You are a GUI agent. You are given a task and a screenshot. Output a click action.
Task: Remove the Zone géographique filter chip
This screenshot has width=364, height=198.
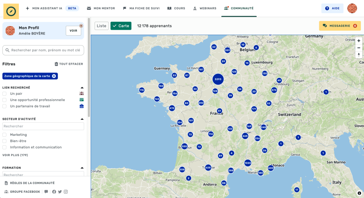(54, 76)
